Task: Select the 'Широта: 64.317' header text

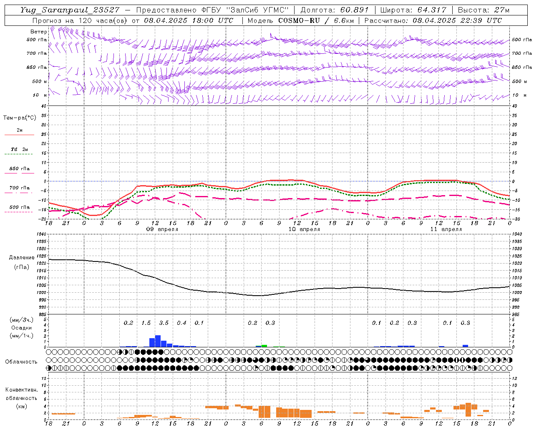Action: [x=413, y=10]
